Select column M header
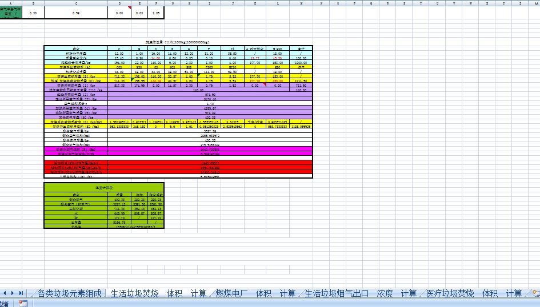Viewport: 540px width, 307px height. (301, 3)
